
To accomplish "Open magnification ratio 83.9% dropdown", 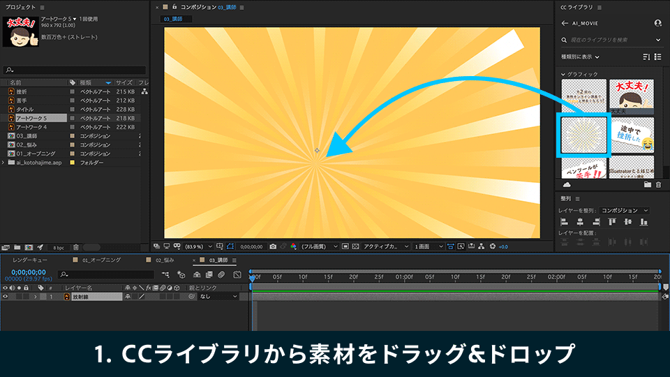I will click(x=198, y=246).
